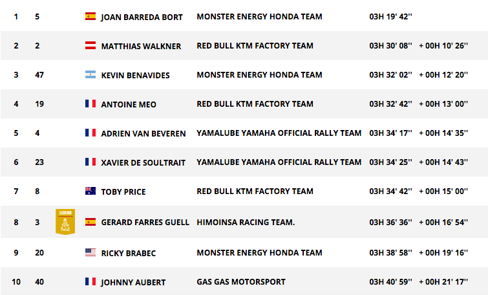Screen dimensions: 488x295
Task: Select rider name Matthias Walkner
Action: [141, 46]
